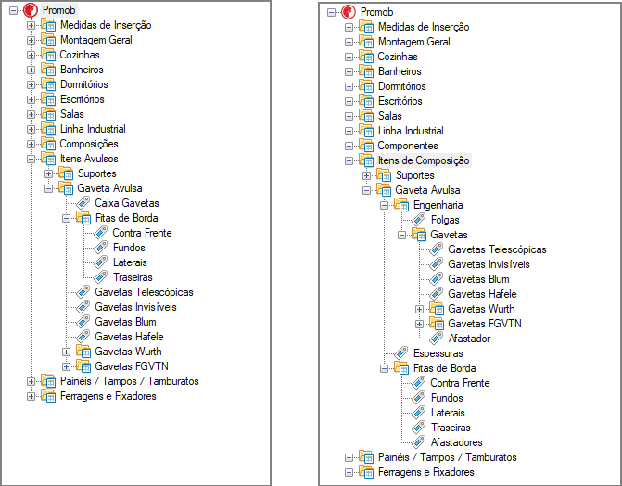
Task: Collapse the Engenharia node
Action: pos(384,205)
